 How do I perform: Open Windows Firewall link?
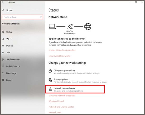pyautogui.click(x=56, y=101)
